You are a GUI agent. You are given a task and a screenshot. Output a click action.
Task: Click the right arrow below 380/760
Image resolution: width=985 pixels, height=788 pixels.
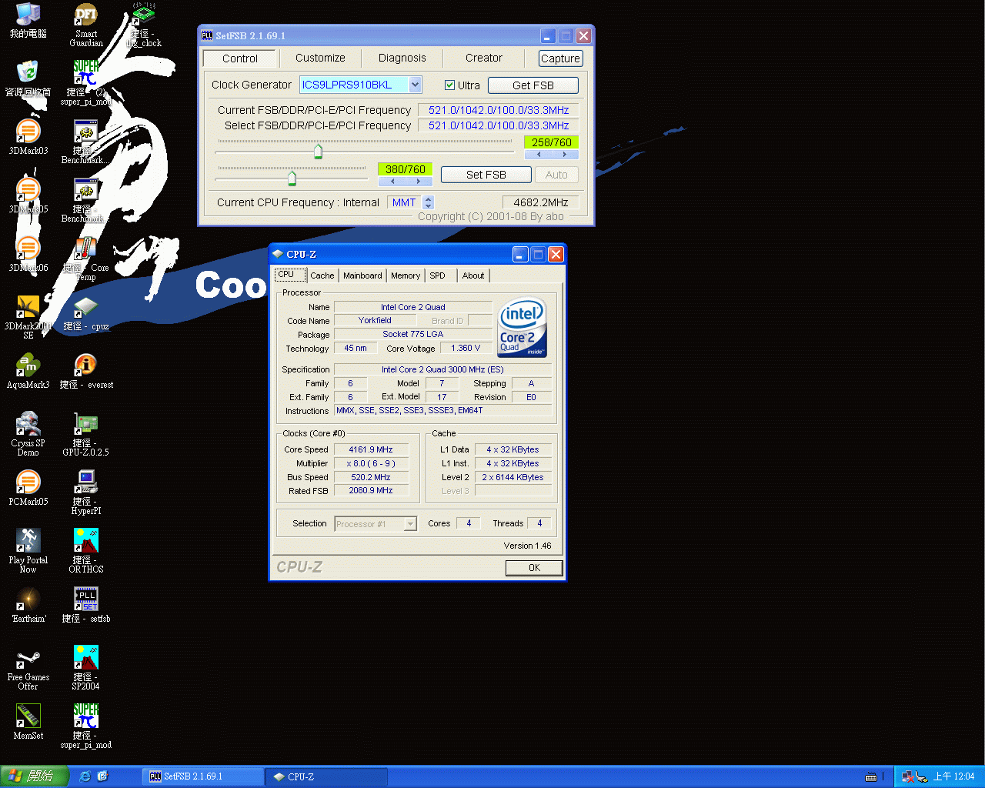coord(419,182)
